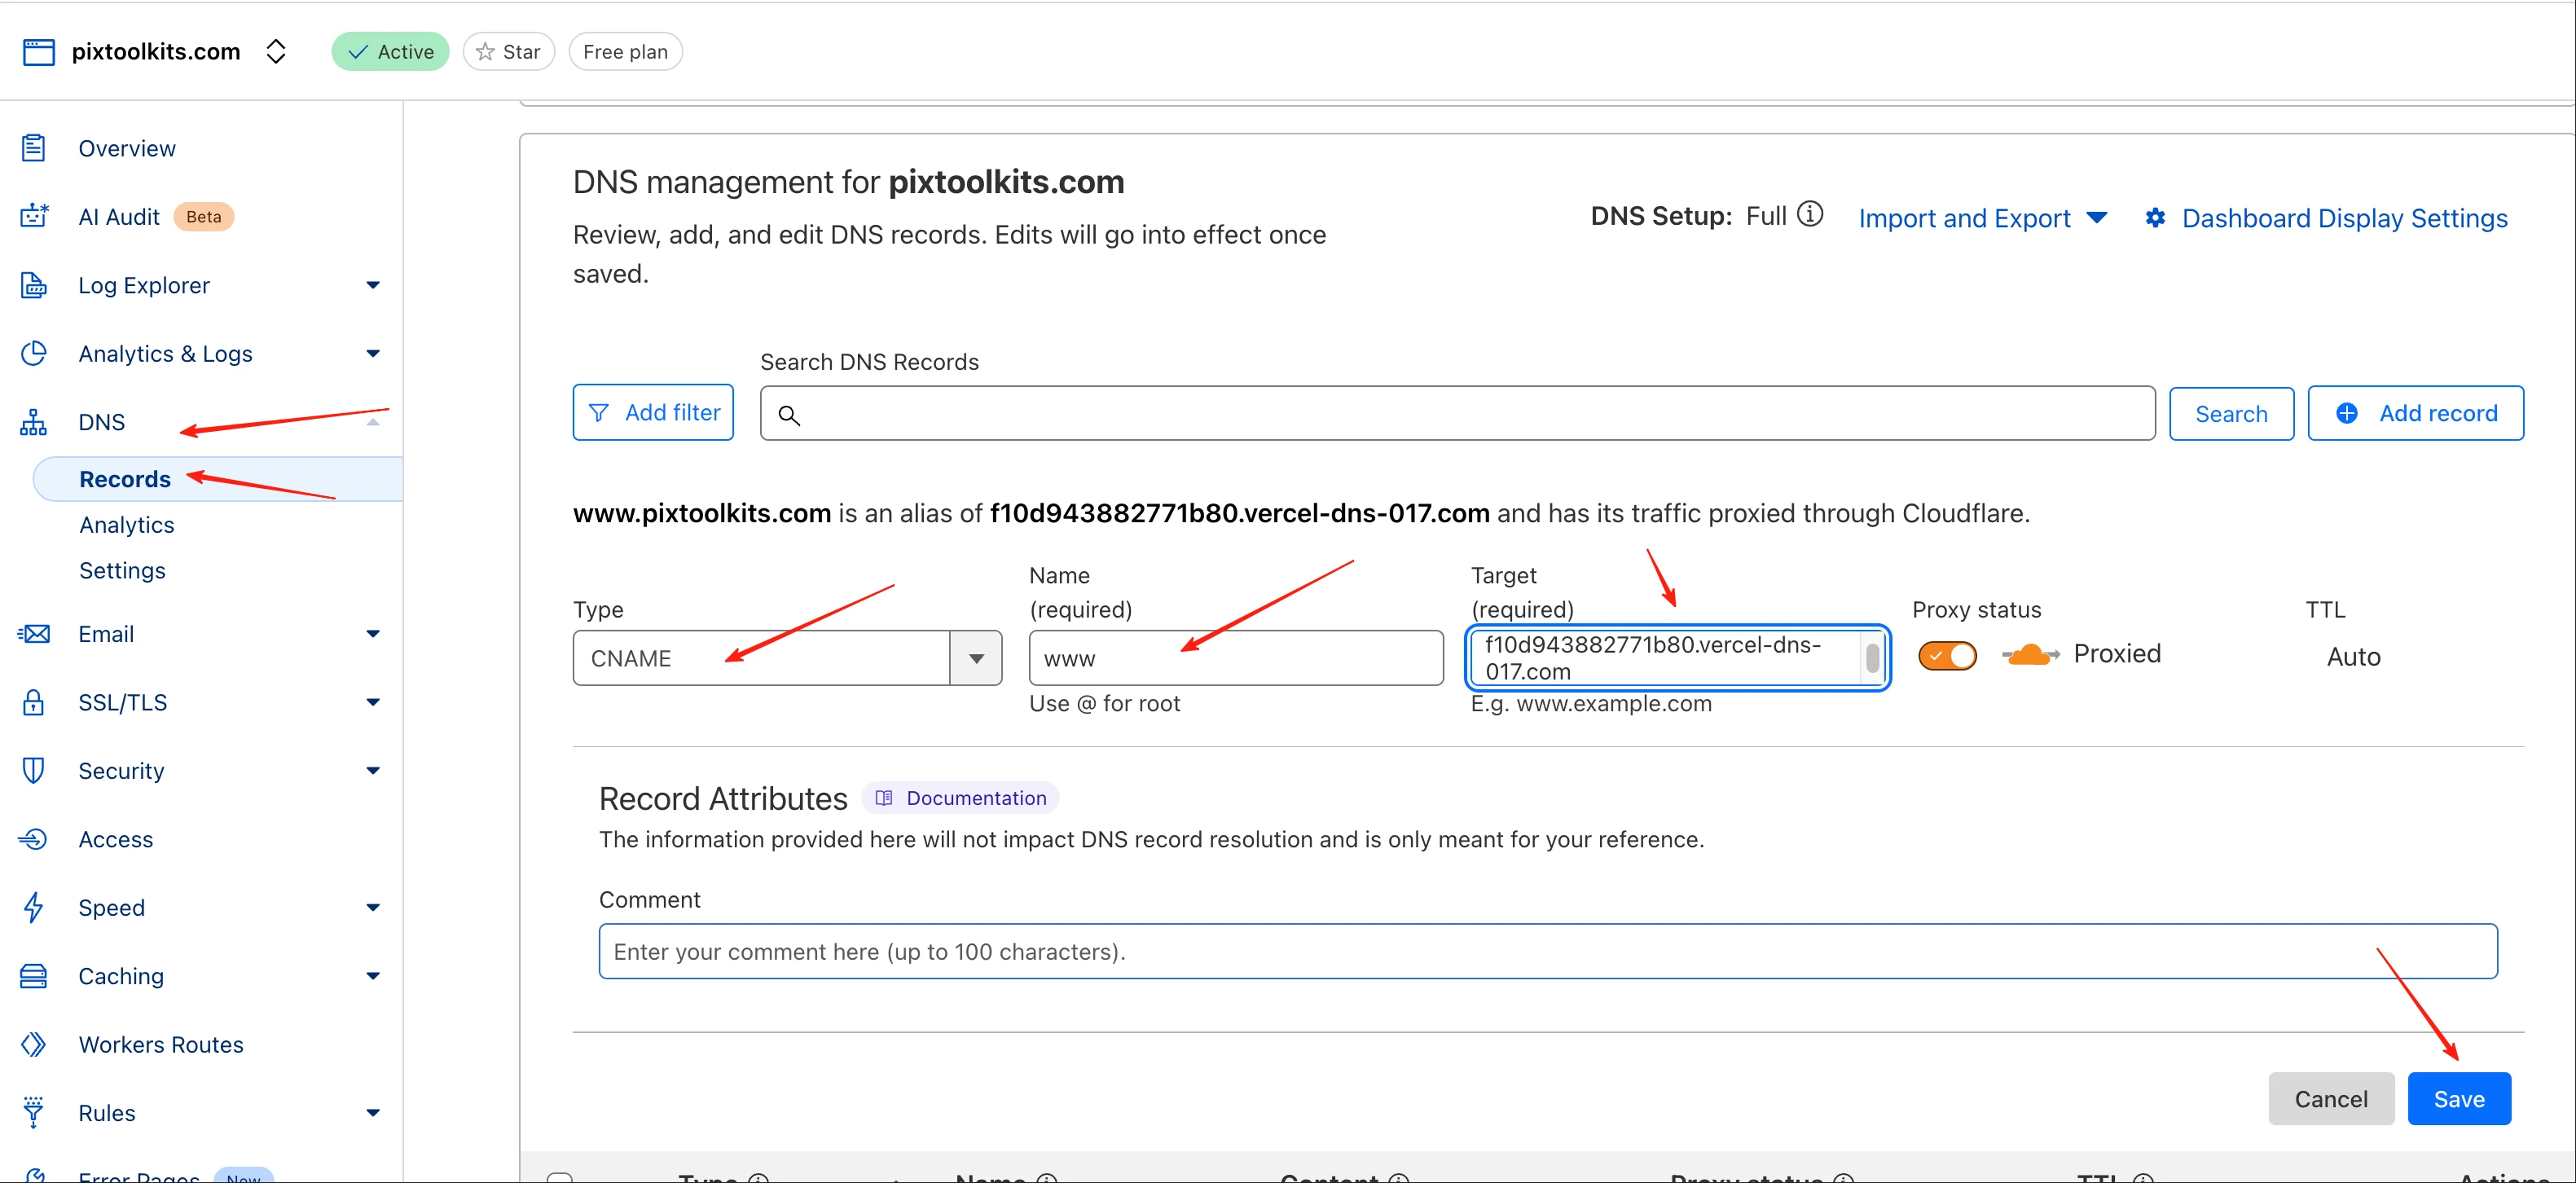The height and width of the screenshot is (1183, 2576).
Task: Open the Import and Export dropdown
Action: coord(1982,218)
